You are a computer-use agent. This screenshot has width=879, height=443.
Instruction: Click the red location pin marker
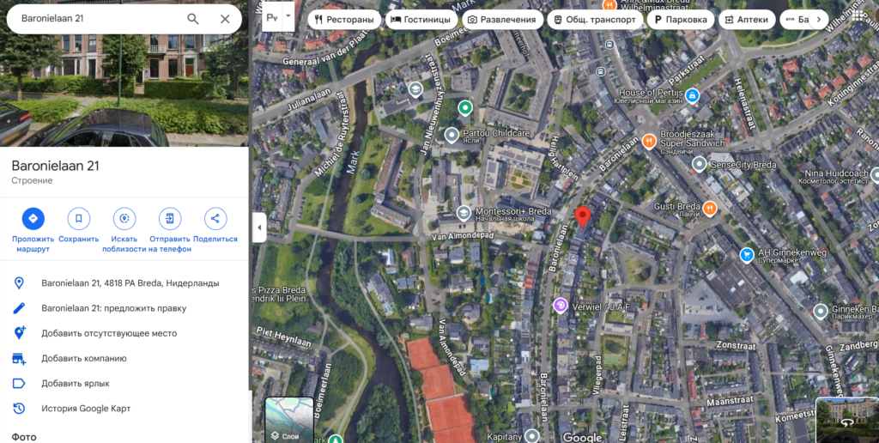click(x=583, y=217)
